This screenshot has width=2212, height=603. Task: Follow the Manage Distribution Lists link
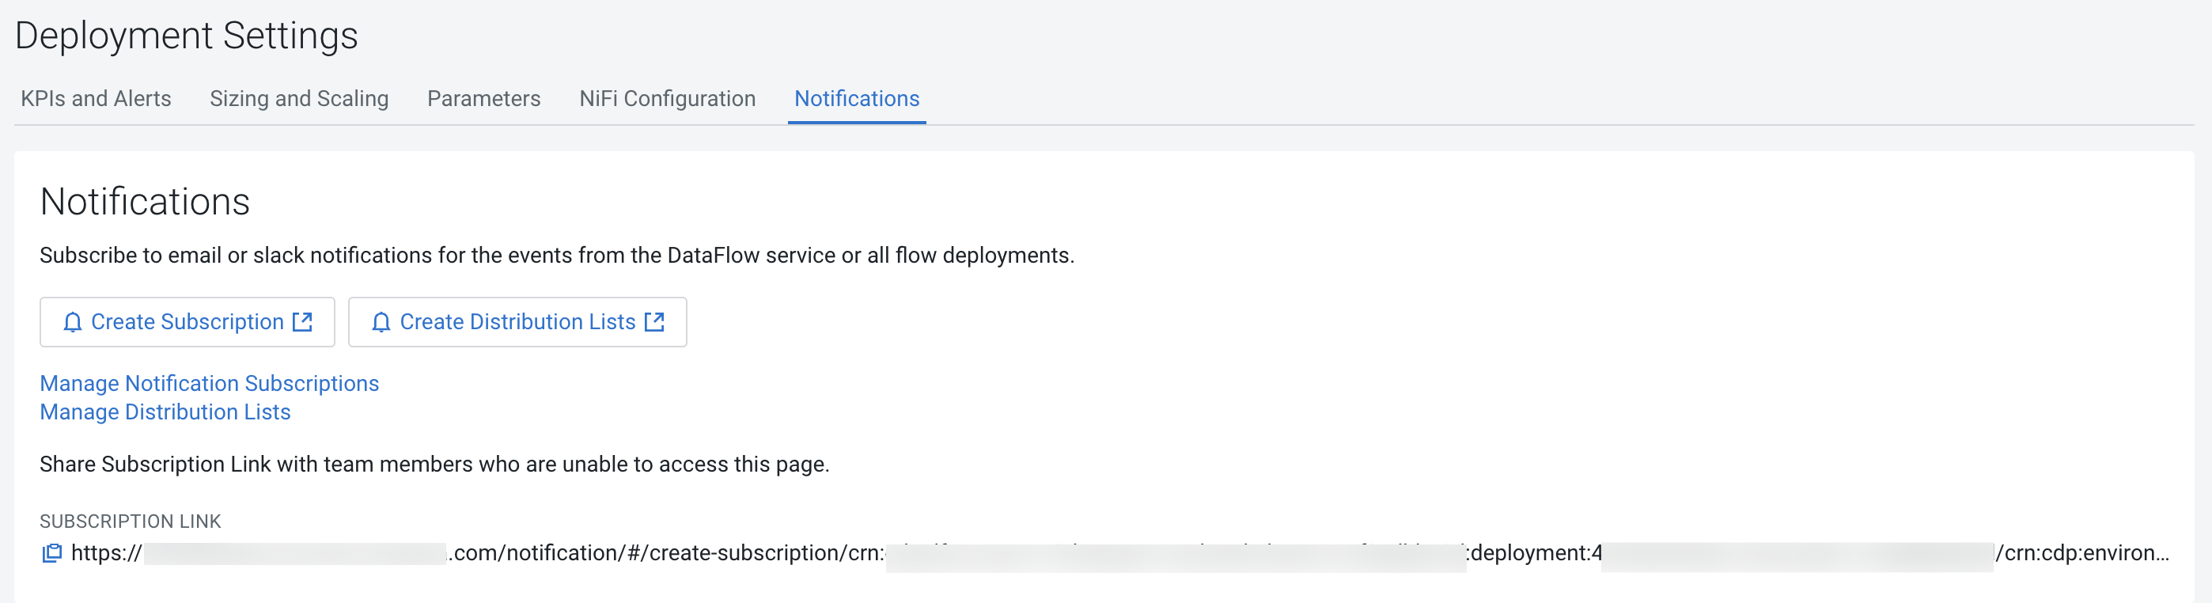(x=165, y=412)
